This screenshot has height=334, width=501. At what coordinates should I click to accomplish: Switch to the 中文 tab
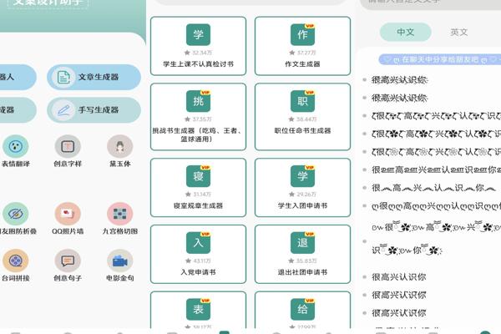pos(406,32)
